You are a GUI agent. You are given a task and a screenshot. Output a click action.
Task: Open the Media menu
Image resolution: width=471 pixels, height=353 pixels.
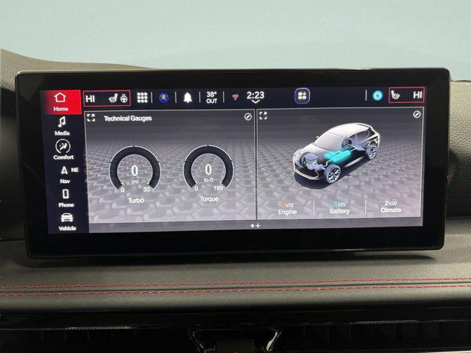pyautogui.click(x=62, y=126)
